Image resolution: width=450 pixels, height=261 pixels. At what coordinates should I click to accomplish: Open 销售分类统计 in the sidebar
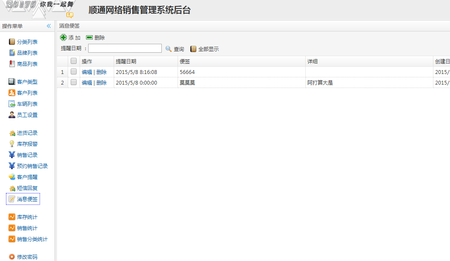[x=32, y=239]
